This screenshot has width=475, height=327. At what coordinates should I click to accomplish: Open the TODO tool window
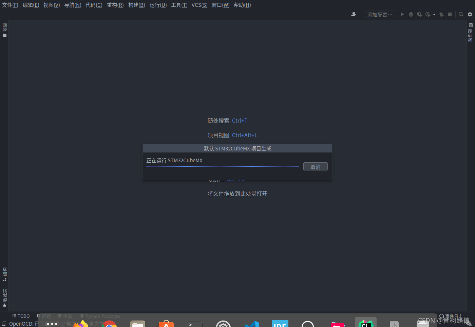(21, 316)
